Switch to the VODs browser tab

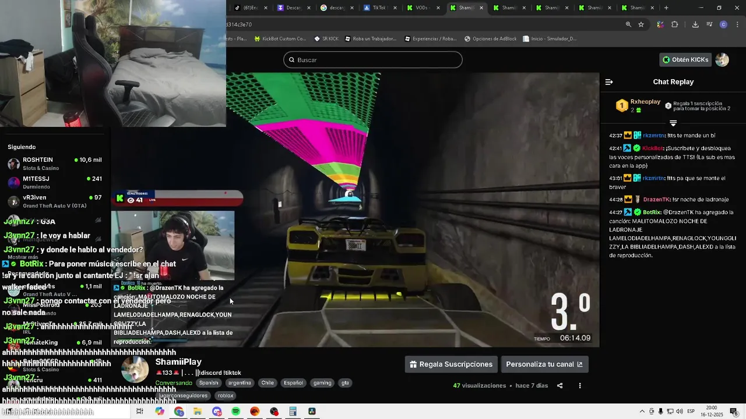(x=423, y=8)
